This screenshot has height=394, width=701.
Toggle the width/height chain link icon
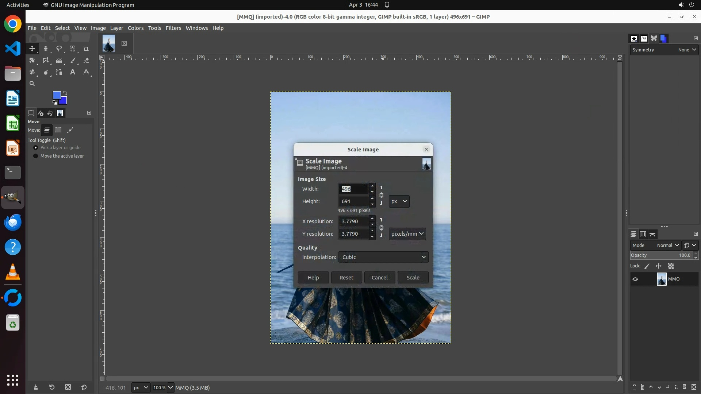pyautogui.click(x=381, y=195)
